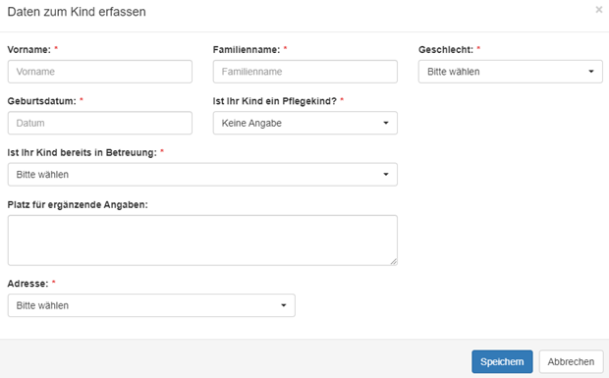
Task: Click the Ist Ihr Kind ein Pflegekind label
Action: point(275,101)
